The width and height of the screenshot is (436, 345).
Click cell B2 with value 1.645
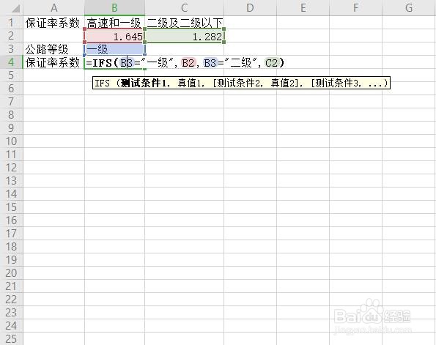114,36
